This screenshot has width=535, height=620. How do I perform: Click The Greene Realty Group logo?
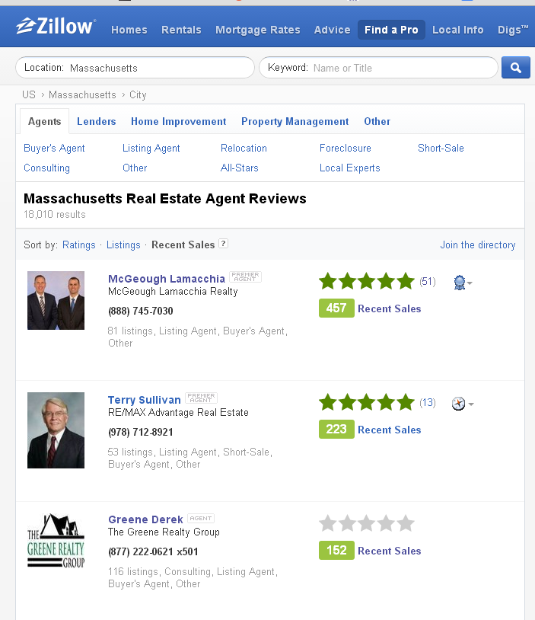point(56,541)
